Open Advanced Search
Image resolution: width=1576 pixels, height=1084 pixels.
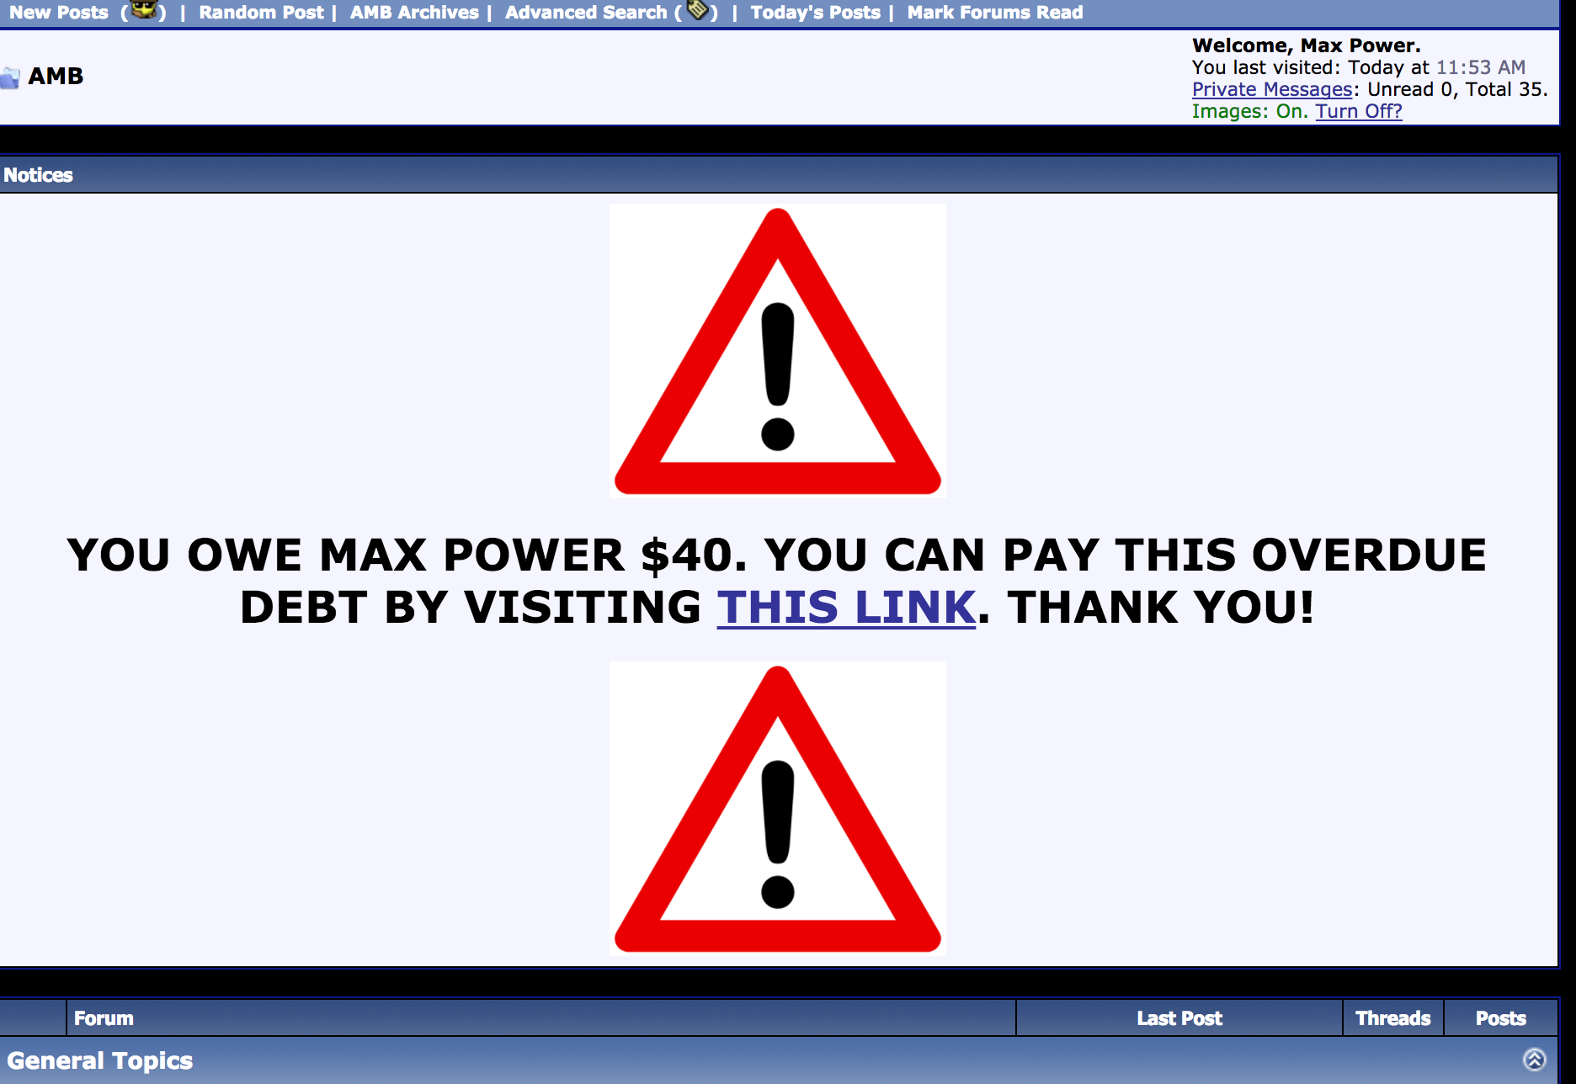tap(586, 13)
